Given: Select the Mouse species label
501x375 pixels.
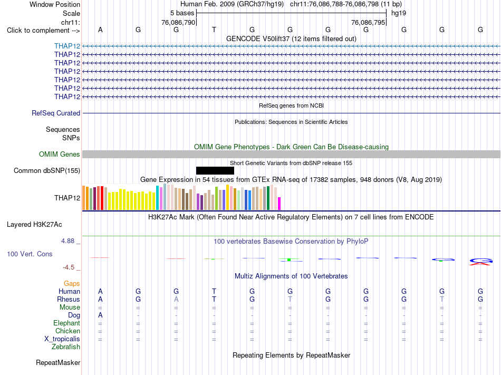Looking at the screenshot, I should 70,307.
